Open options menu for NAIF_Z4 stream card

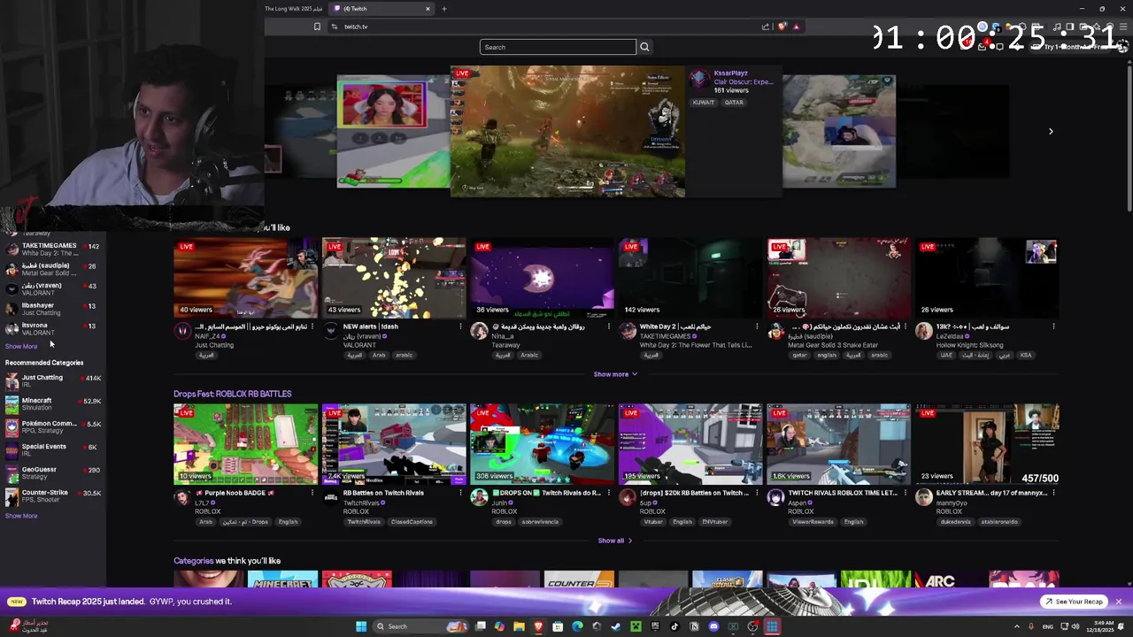312,326
